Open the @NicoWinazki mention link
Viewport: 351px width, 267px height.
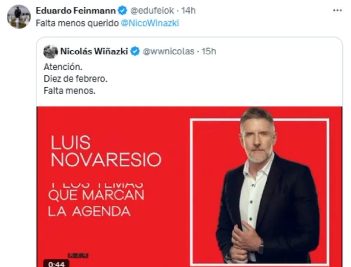(x=150, y=23)
